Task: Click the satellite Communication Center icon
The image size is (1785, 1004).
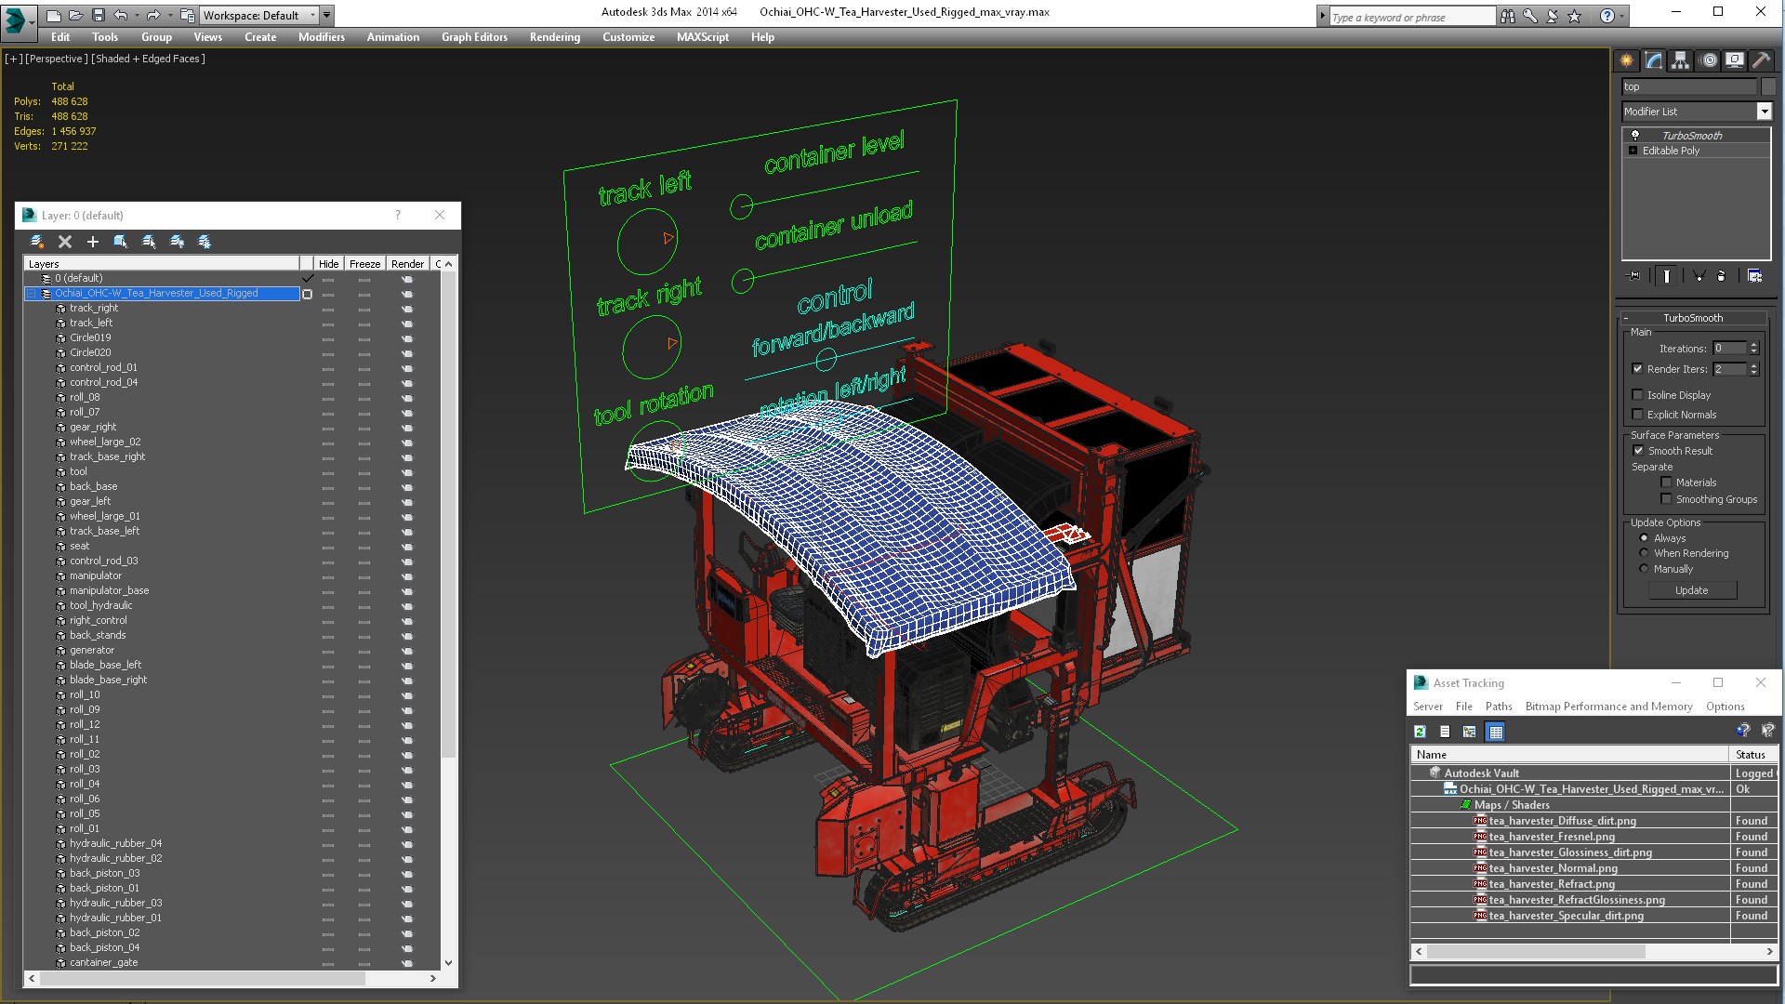Action: [1552, 16]
